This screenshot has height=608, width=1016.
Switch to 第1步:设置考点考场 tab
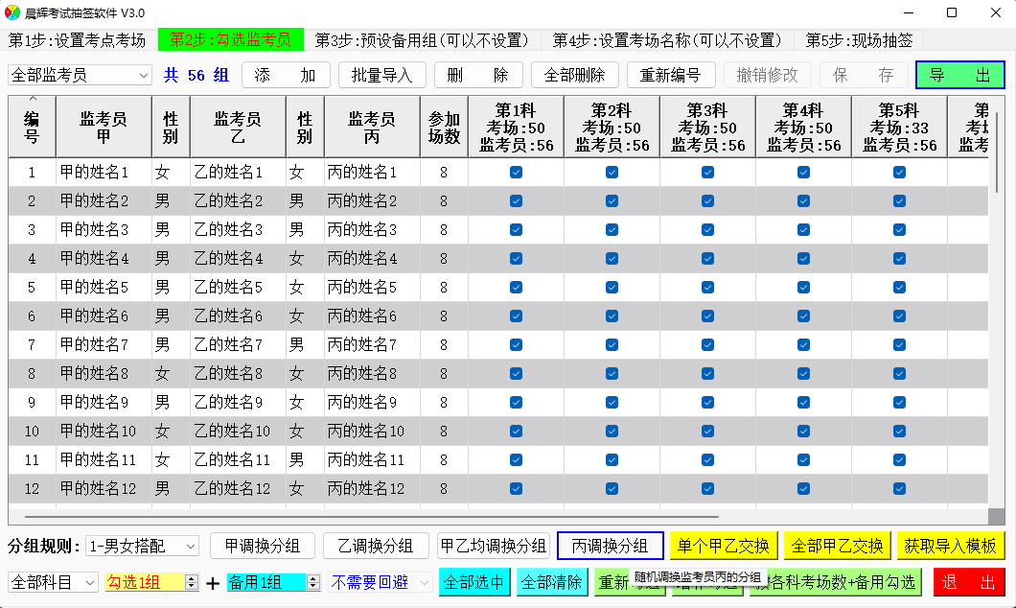click(77, 40)
